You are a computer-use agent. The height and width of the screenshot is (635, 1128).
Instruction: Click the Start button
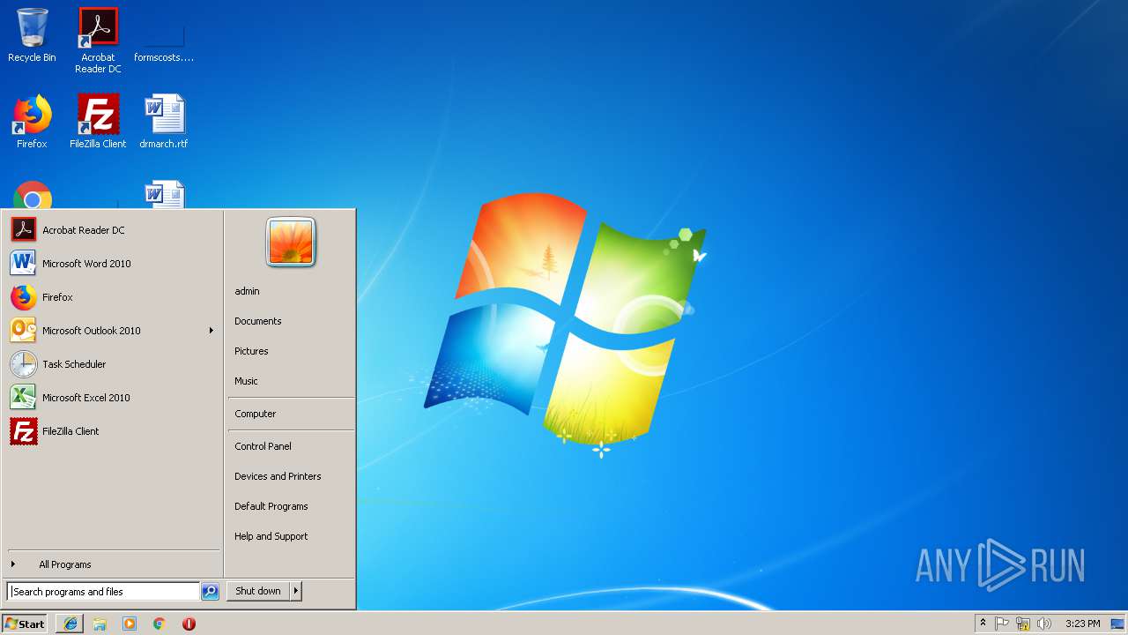click(25, 624)
